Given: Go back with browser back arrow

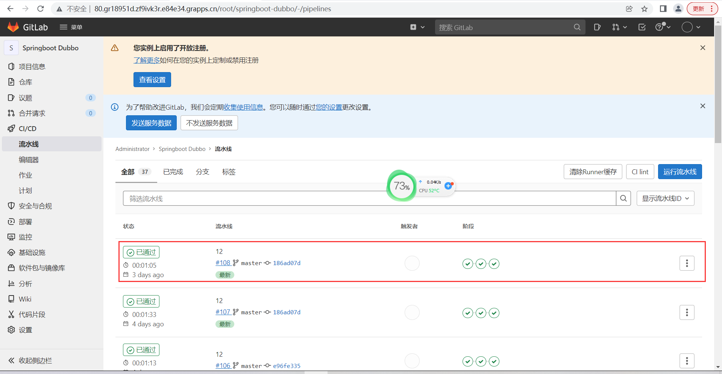Looking at the screenshot, I should (x=10, y=9).
